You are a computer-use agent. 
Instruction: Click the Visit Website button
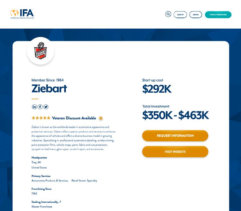(x=175, y=151)
